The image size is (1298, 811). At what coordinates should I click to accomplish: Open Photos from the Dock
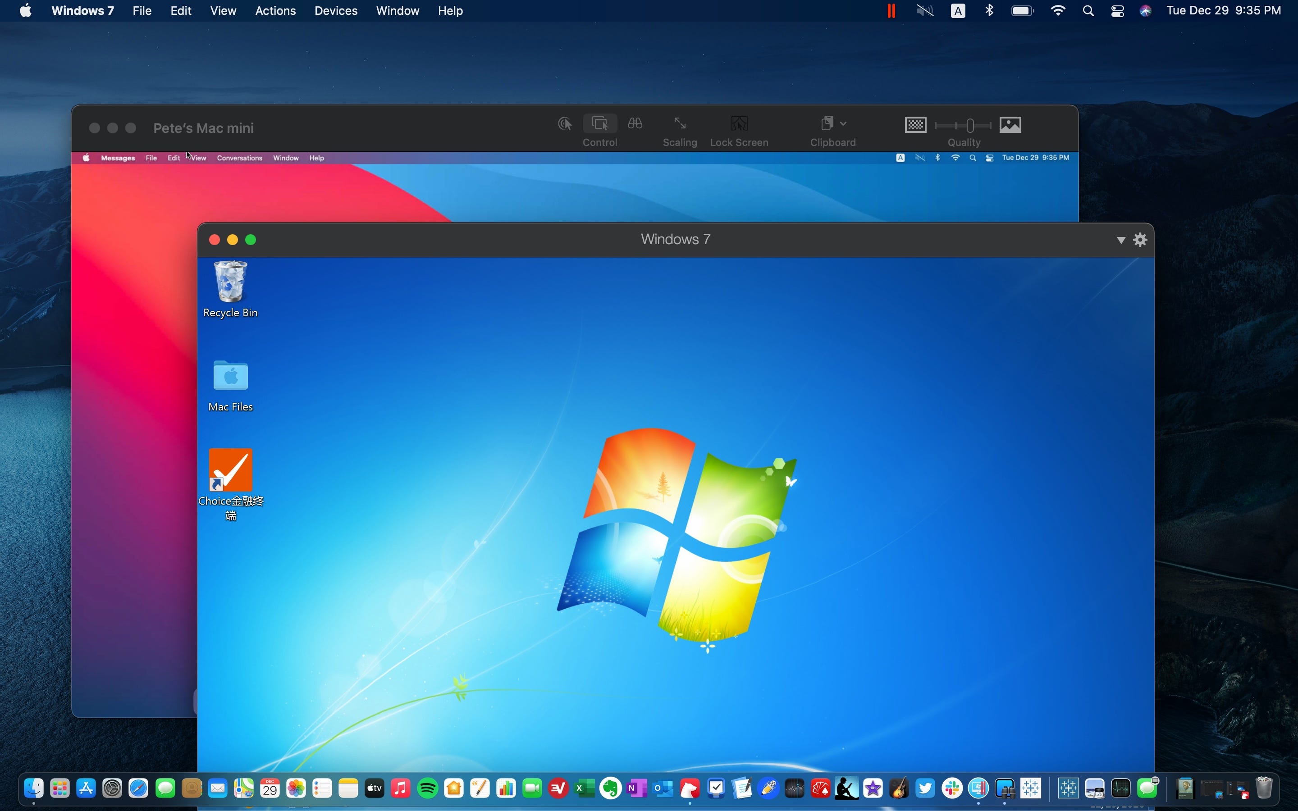click(x=296, y=788)
